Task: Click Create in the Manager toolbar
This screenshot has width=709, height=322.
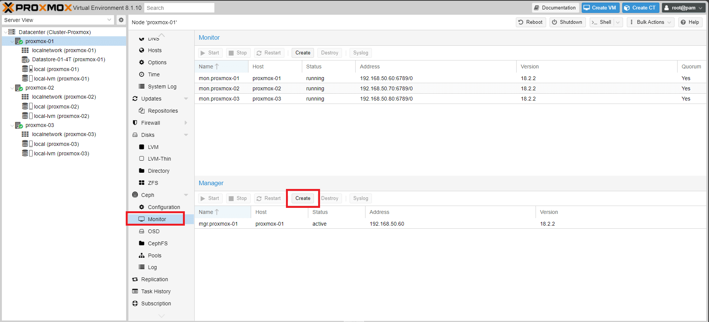Action: click(x=303, y=198)
